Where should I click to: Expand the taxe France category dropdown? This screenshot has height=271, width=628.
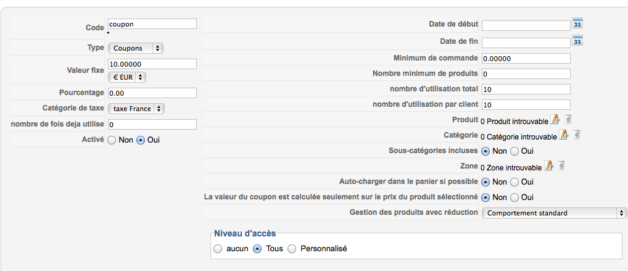point(136,109)
